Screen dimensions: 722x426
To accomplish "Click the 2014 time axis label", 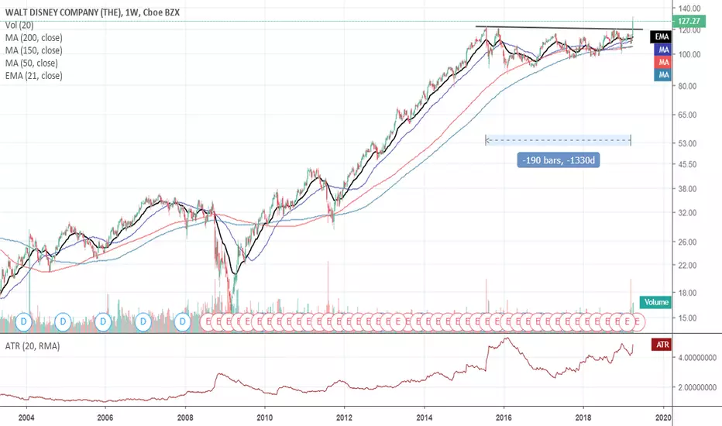I will (425, 417).
